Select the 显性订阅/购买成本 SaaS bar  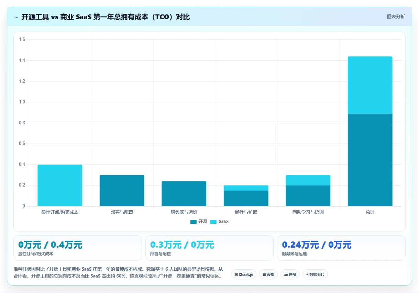pos(60,185)
